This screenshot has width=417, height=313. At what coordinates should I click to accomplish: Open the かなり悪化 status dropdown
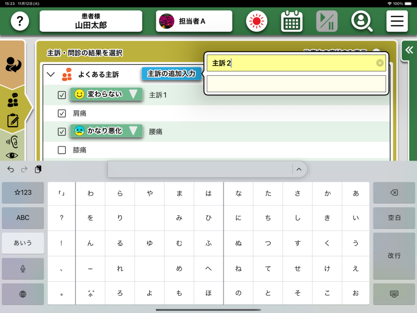tap(133, 131)
